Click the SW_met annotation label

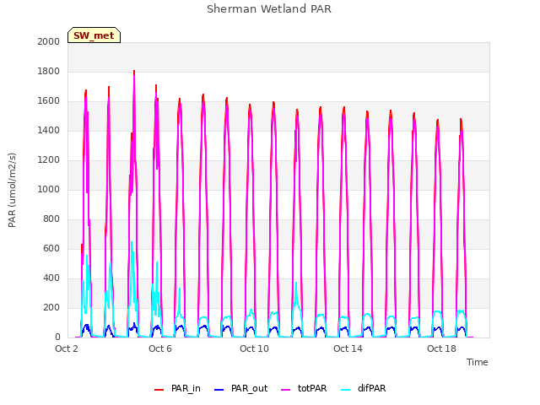coord(94,35)
